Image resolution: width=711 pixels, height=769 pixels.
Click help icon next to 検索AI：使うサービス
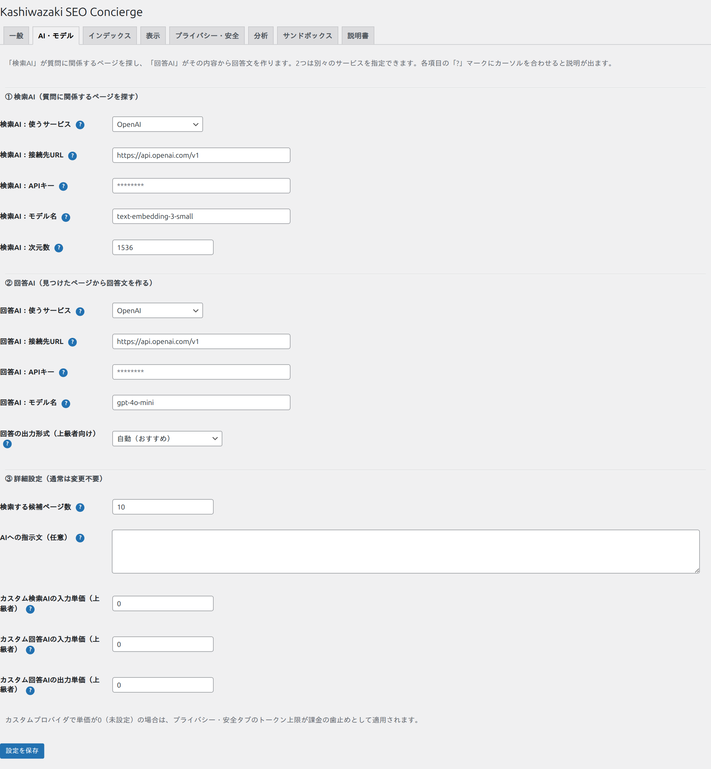tap(80, 125)
